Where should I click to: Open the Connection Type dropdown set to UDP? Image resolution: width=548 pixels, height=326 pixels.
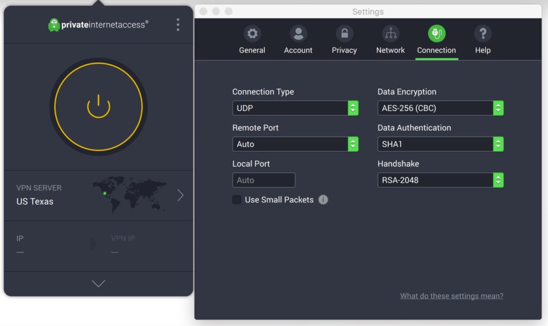pyautogui.click(x=295, y=108)
